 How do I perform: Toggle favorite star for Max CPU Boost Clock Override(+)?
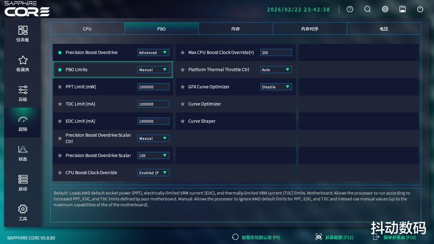point(182,52)
